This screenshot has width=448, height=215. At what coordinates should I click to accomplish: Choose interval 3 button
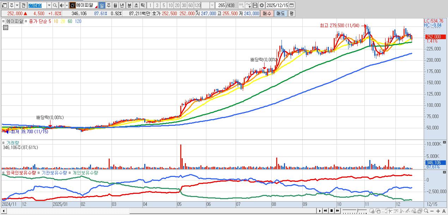pyautogui.click(x=157, y=5)
